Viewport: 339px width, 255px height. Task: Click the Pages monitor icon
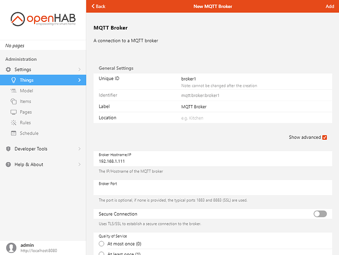14,112
